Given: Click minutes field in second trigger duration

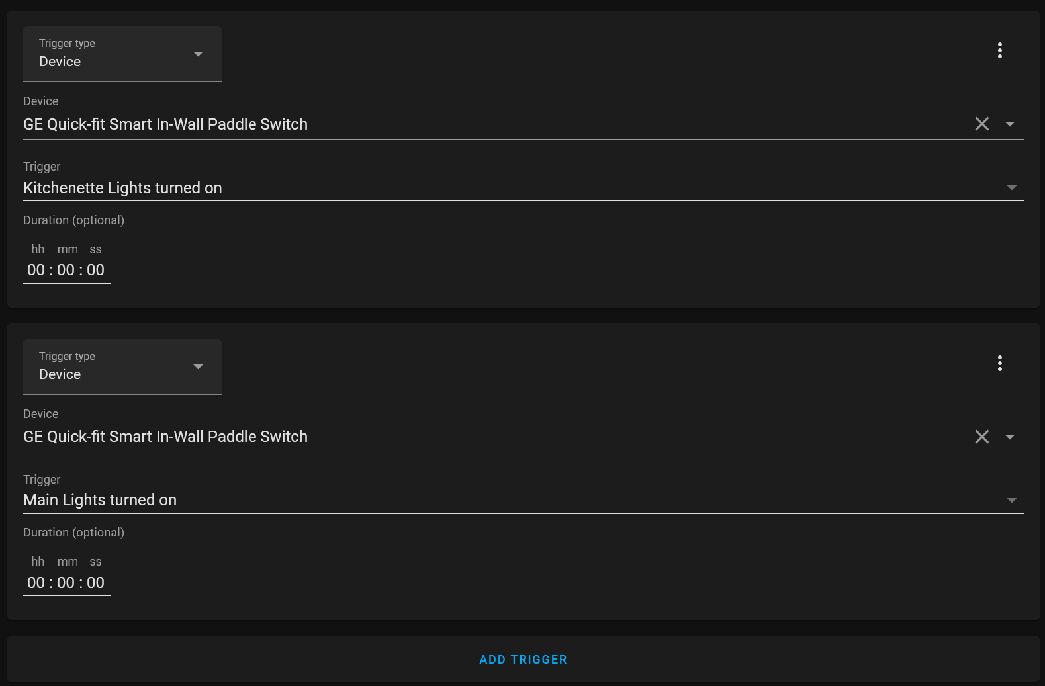Looking at the screenshot, I should click(x=66, y=583).
